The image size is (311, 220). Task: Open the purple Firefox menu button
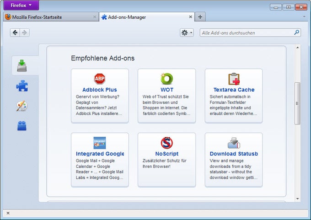point(21,5)
